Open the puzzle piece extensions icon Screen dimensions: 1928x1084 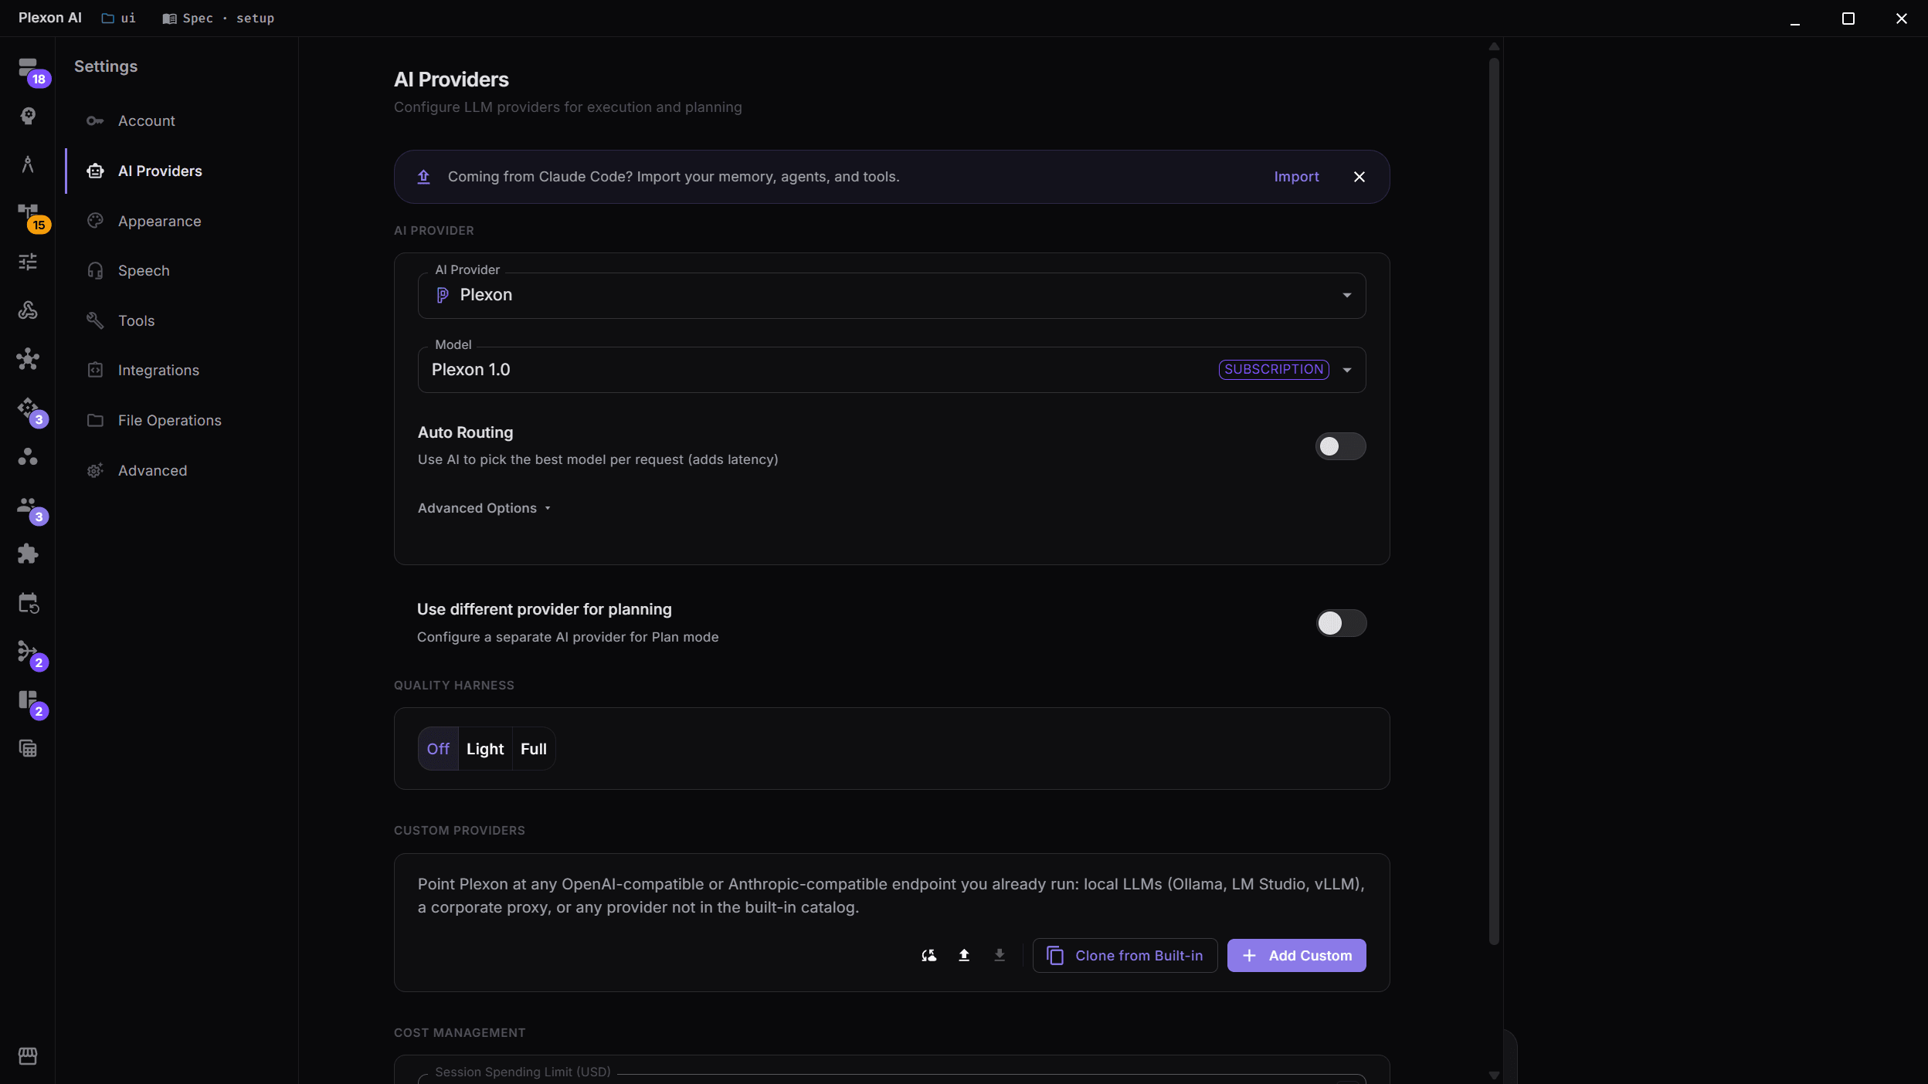28,554
